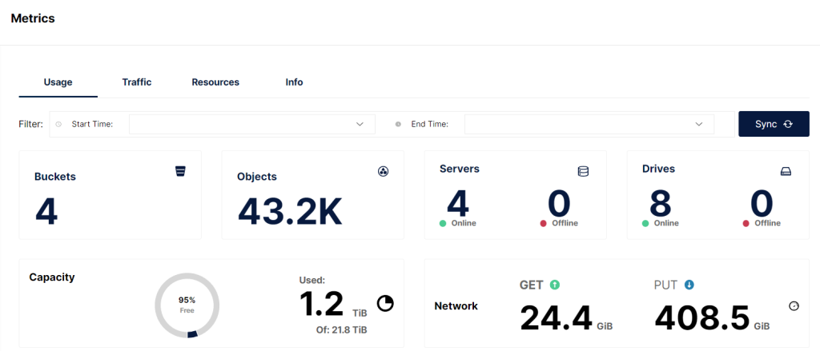
Task: Click the clock icon before End Time
Action: click(398, 124)
